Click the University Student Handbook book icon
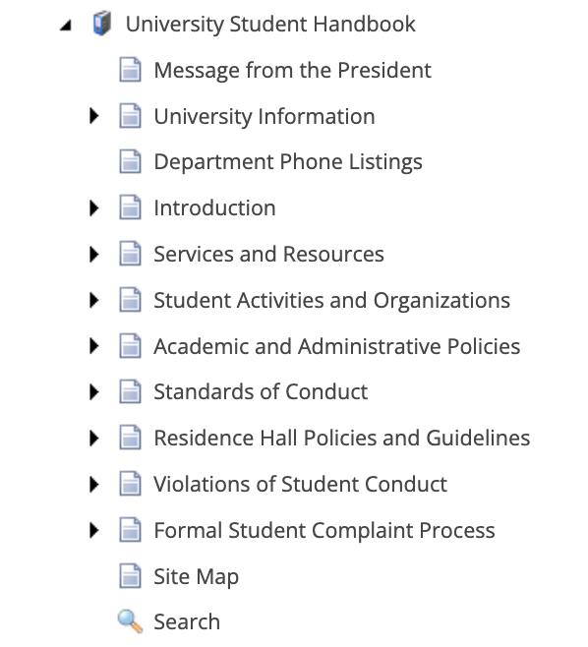The height and width of the screenshot is (647, 588). pos(101,24)
